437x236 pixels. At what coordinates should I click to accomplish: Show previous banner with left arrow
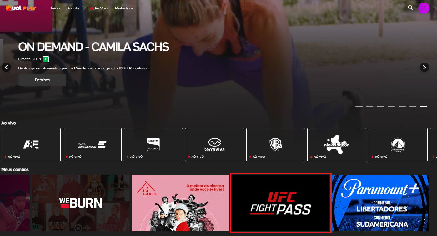(x=6, y=67)
